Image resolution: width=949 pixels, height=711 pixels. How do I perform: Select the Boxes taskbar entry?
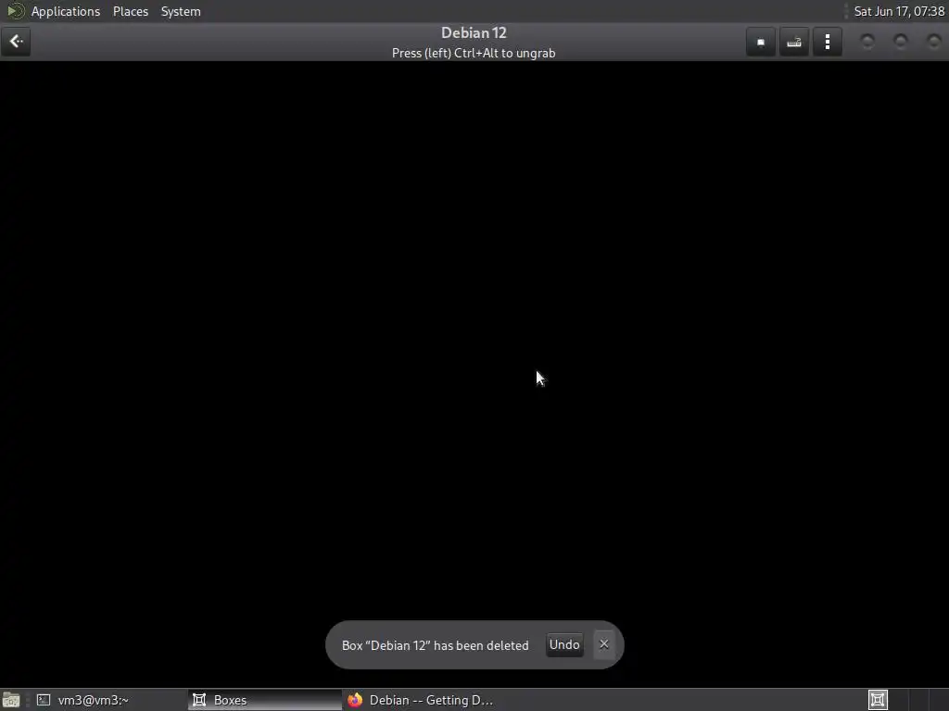point(264,700)
